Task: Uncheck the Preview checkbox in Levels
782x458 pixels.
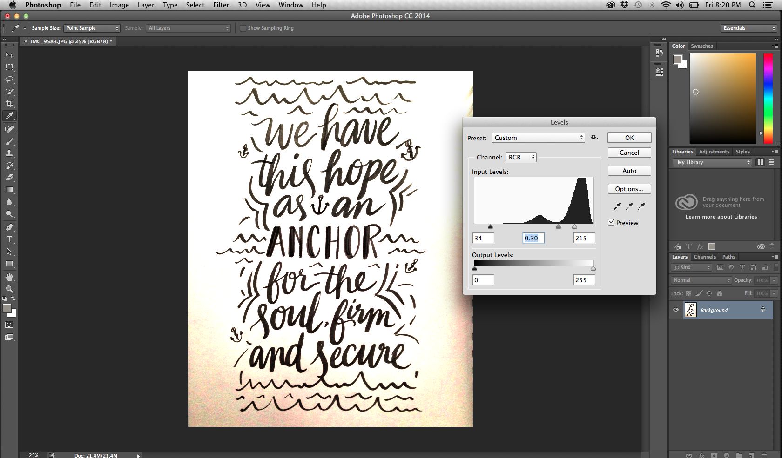Action: 612,222
